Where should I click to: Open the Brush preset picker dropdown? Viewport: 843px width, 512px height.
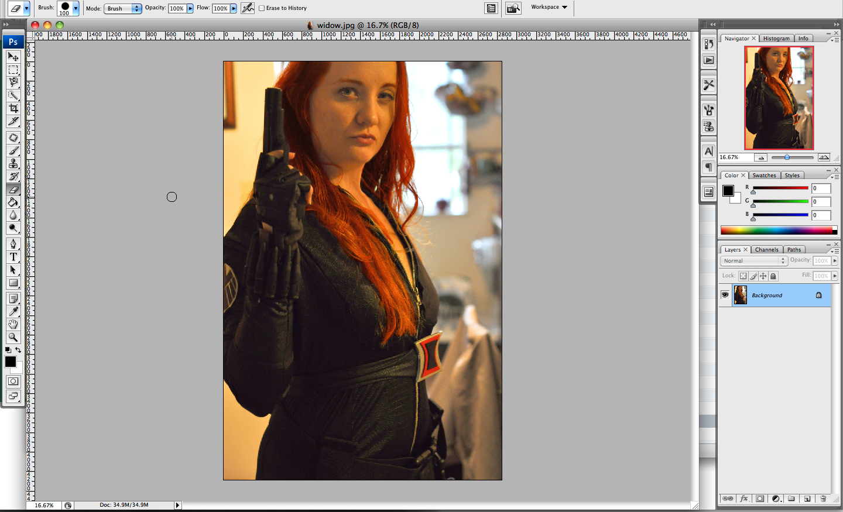[x=76, y=8]
